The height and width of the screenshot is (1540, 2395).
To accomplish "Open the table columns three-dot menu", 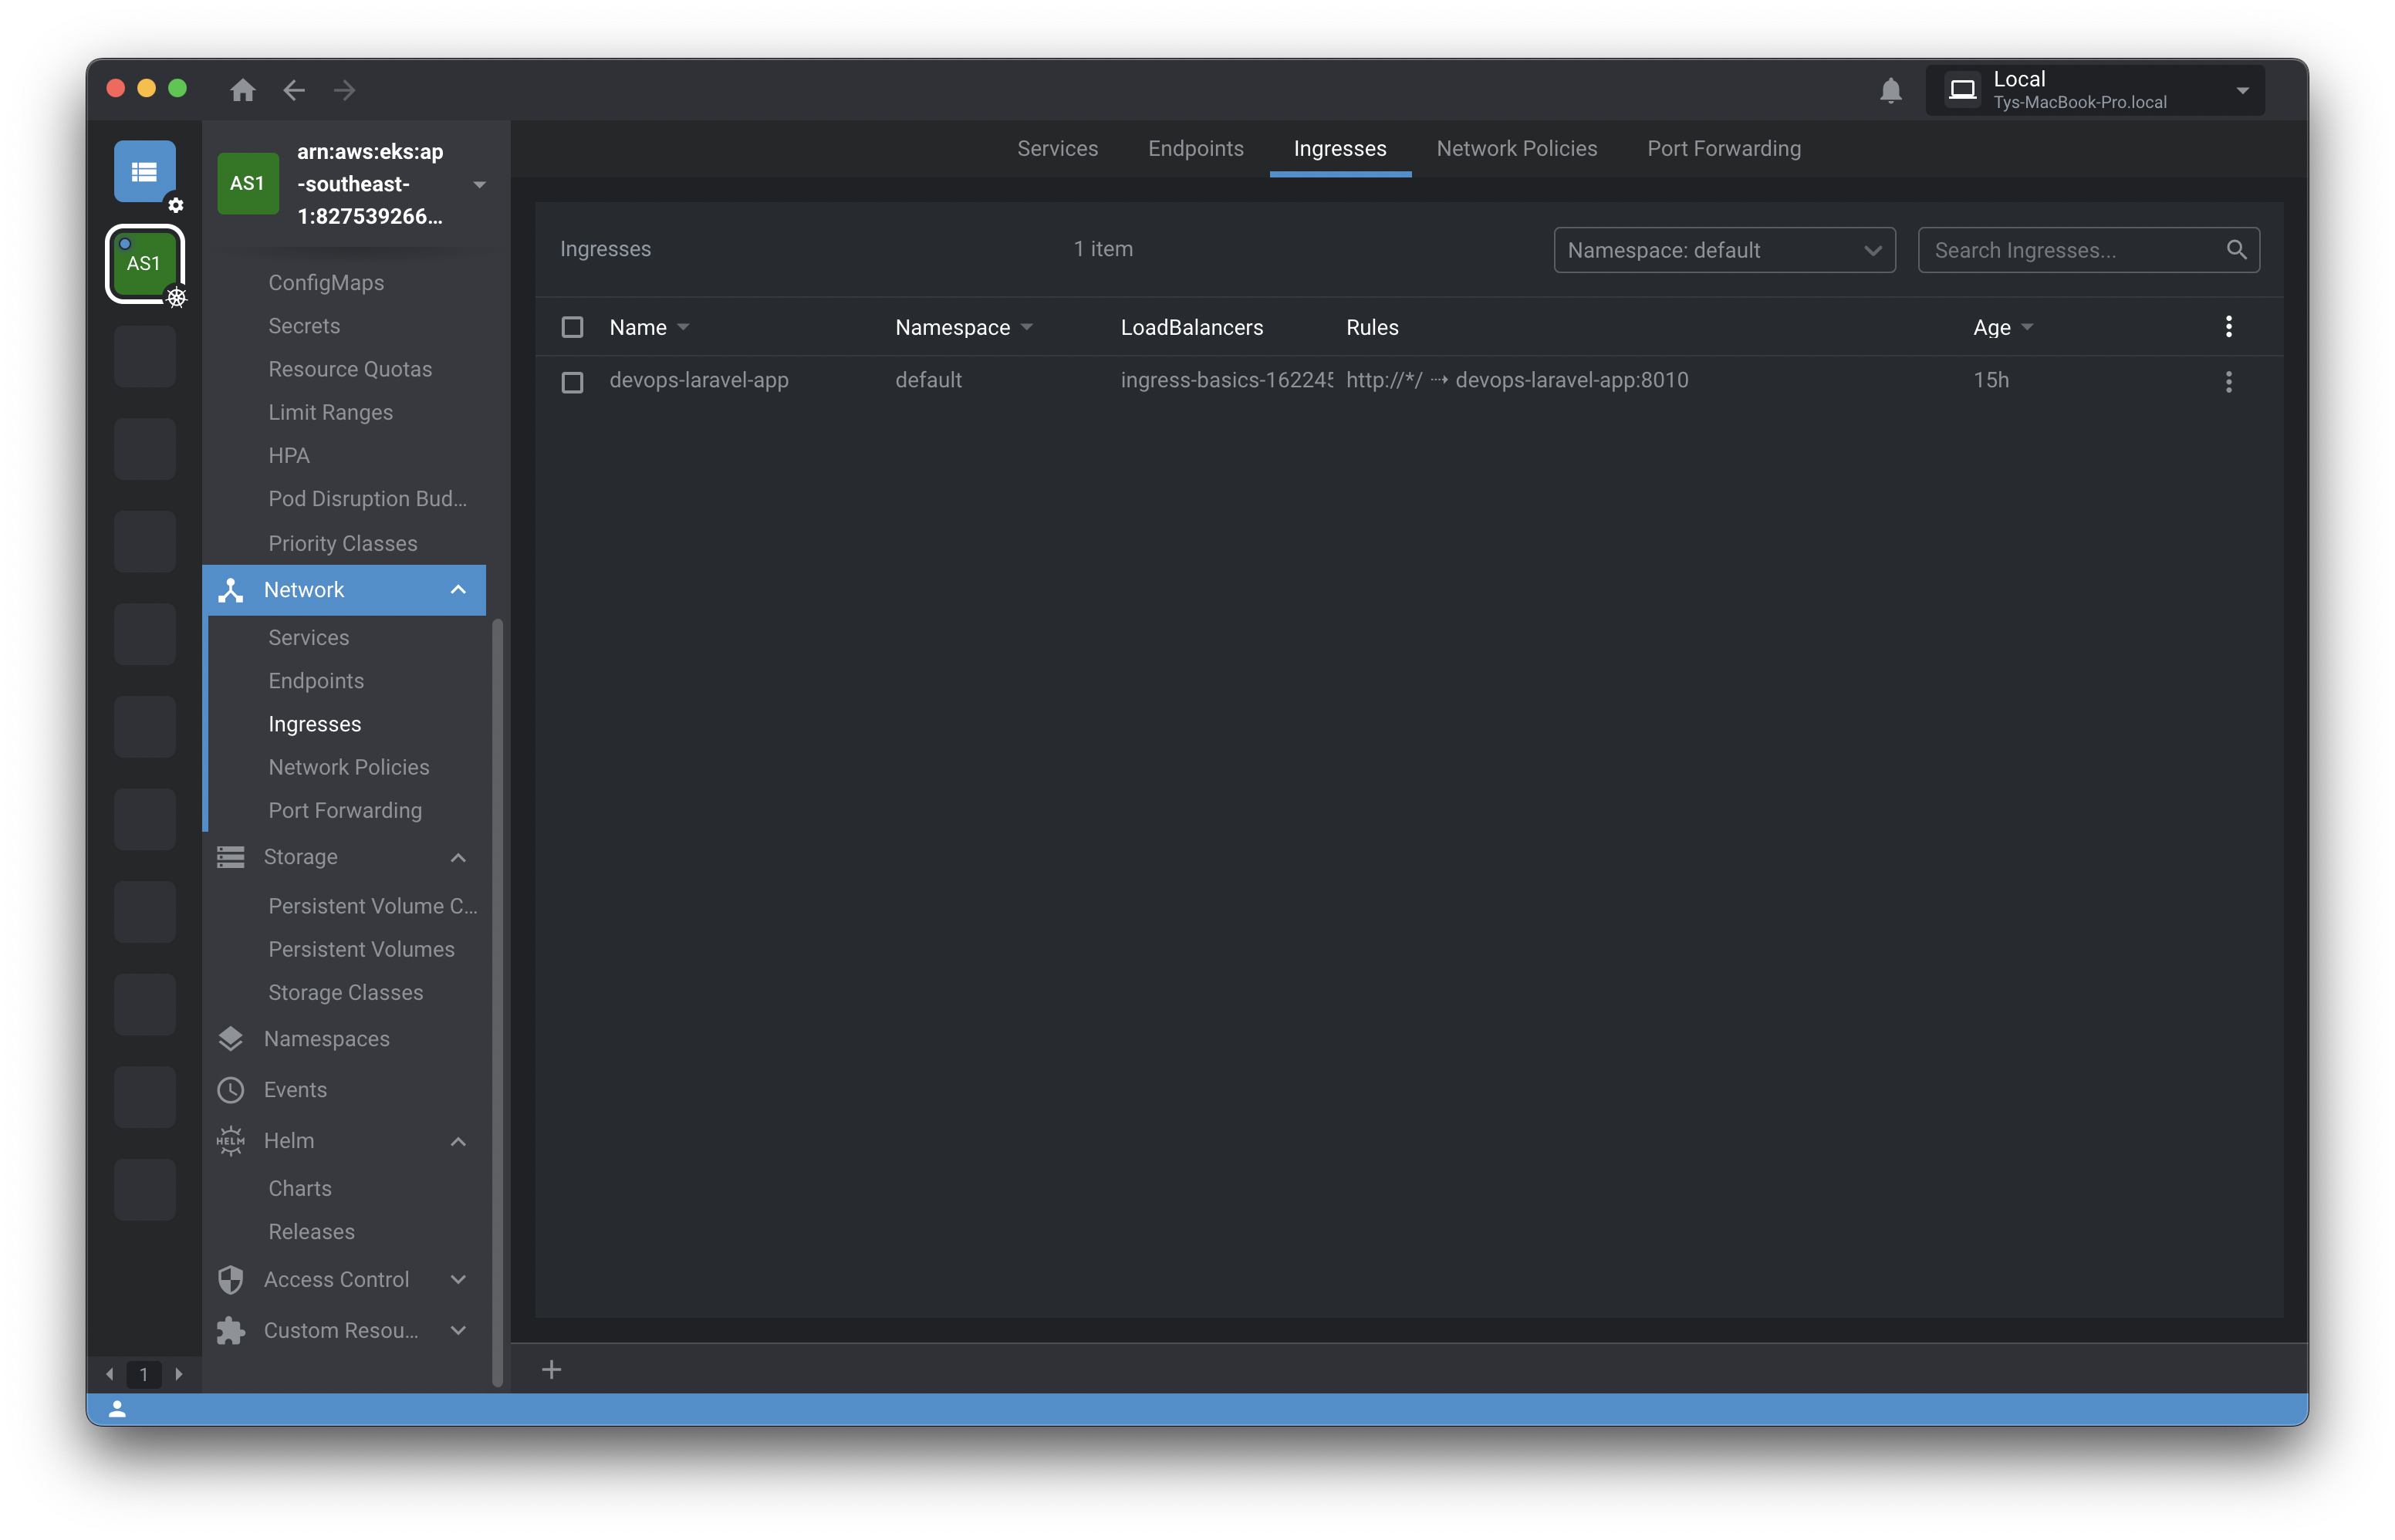I will 2228,327.
